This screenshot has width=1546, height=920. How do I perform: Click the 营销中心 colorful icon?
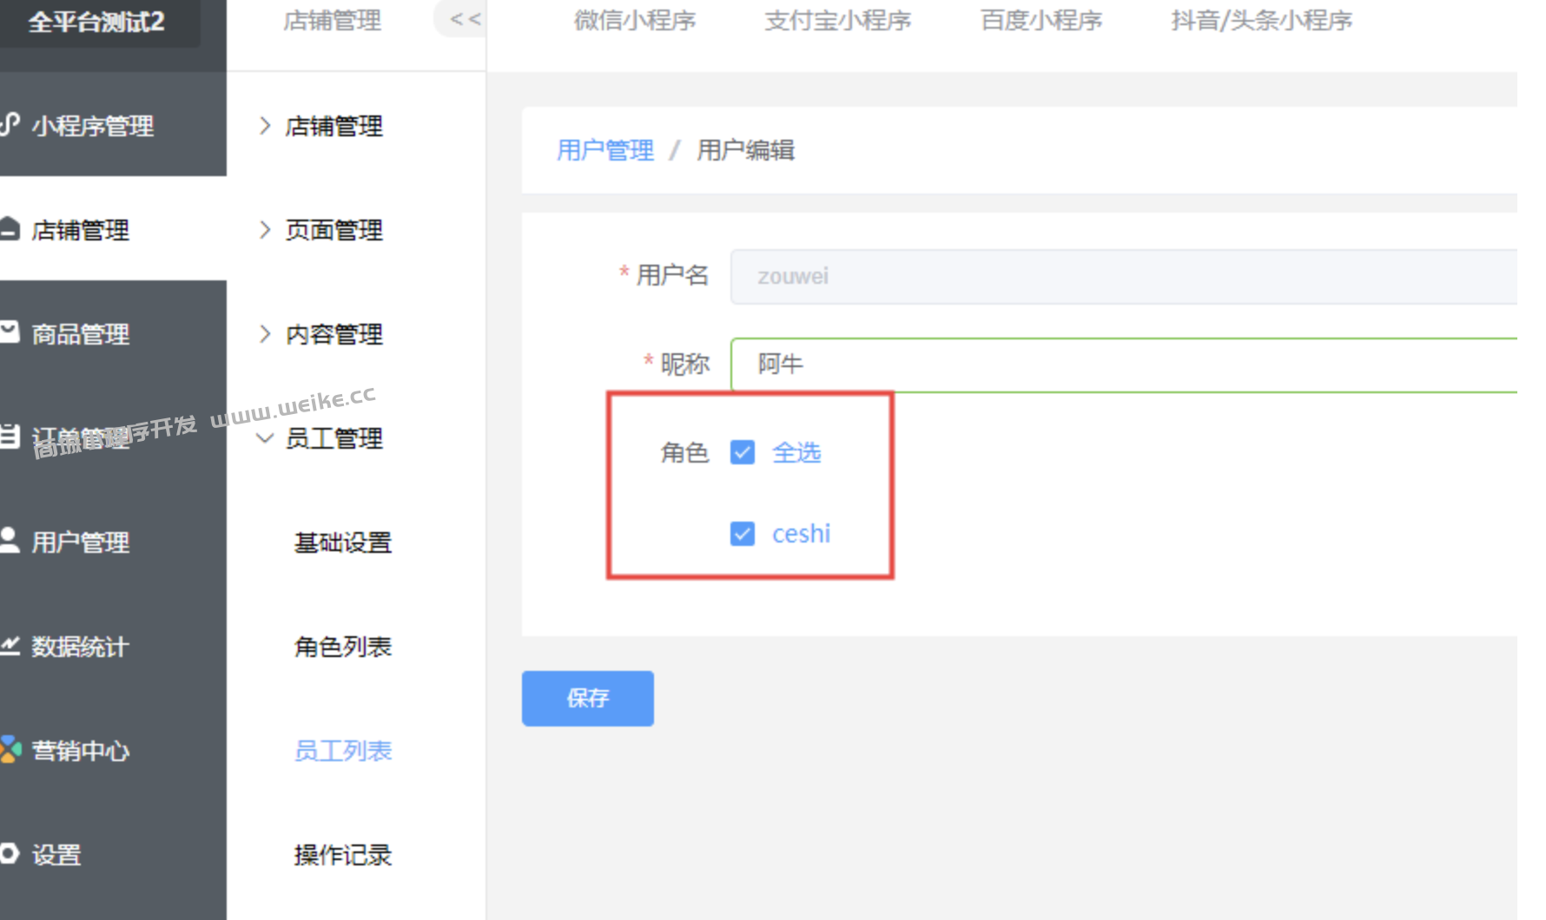click(10, 749)
